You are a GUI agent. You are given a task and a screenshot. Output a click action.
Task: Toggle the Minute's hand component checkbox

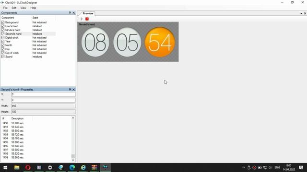3,30
